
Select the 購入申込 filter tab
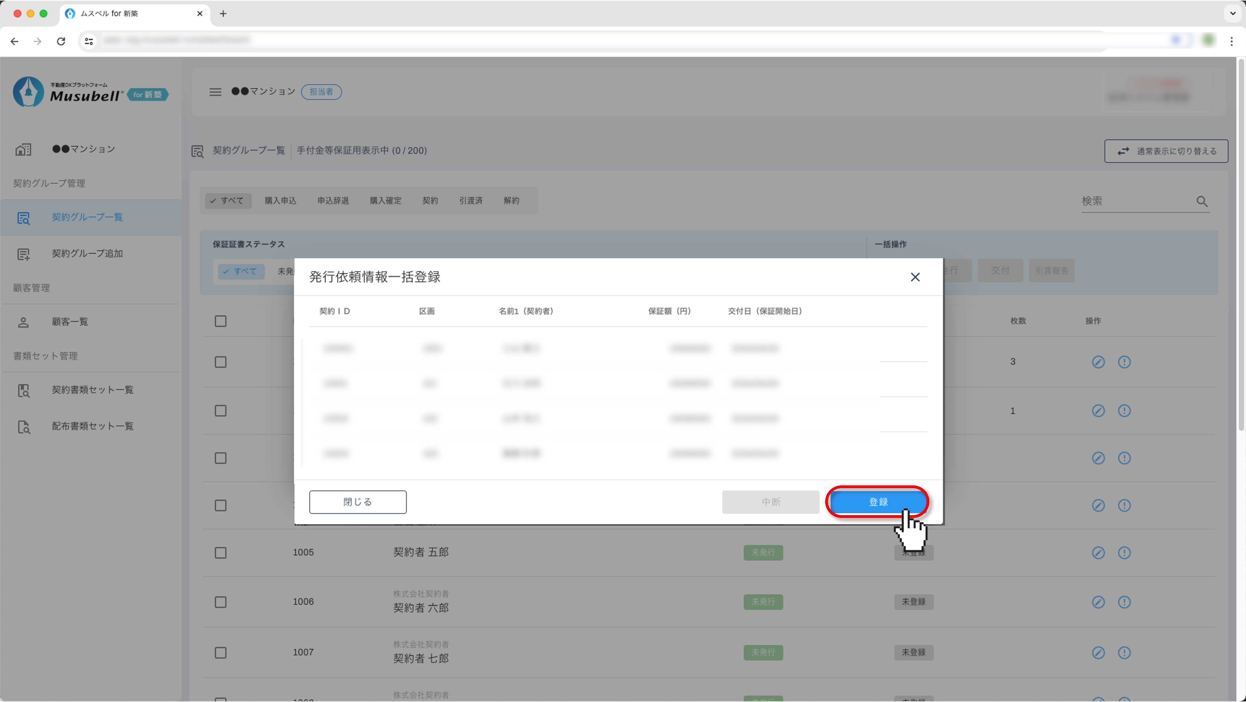pyautogui.click(x=280, y=201)
